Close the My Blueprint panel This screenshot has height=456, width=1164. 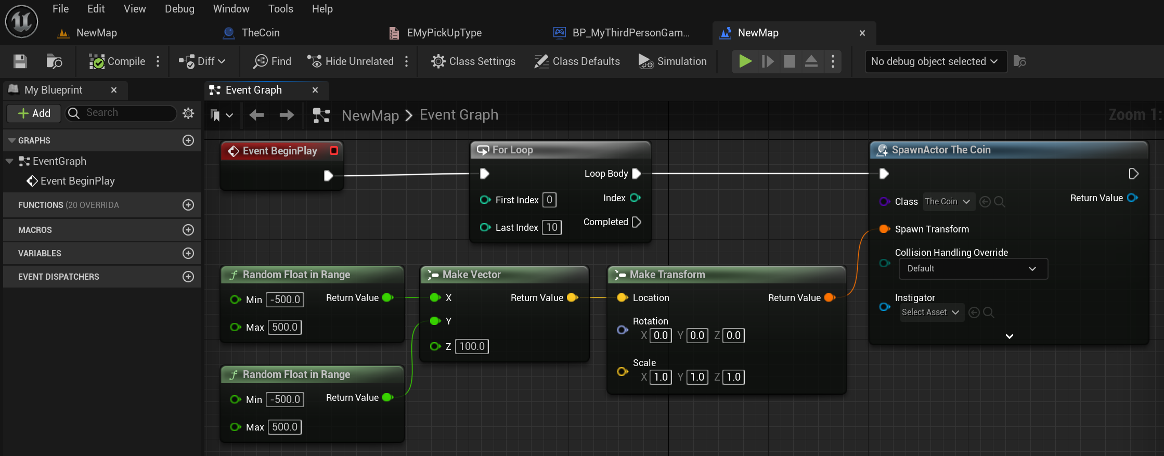click(114, 90)
